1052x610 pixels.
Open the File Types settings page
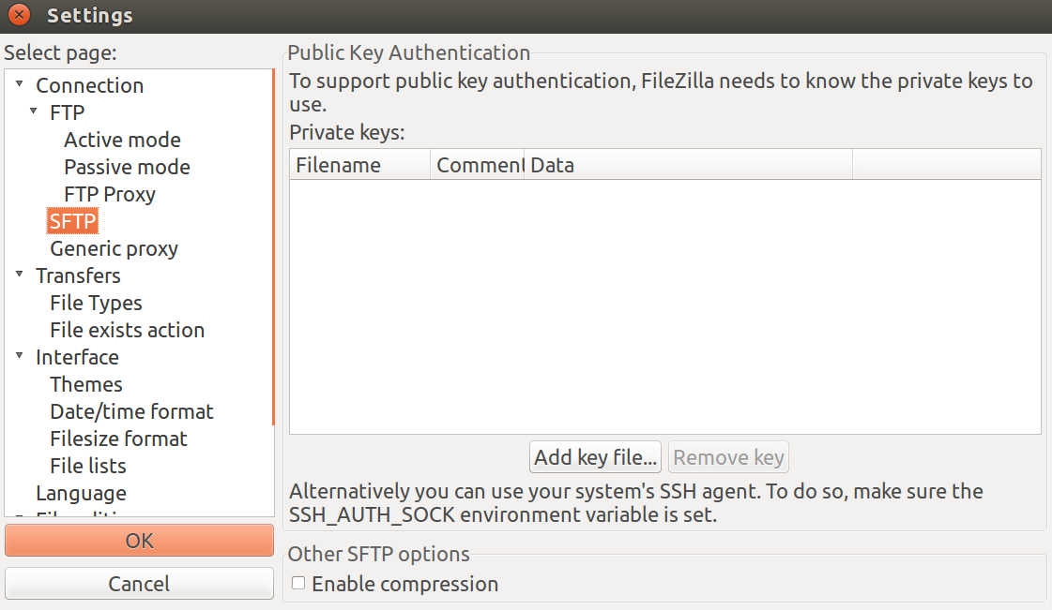coord(96,303)
